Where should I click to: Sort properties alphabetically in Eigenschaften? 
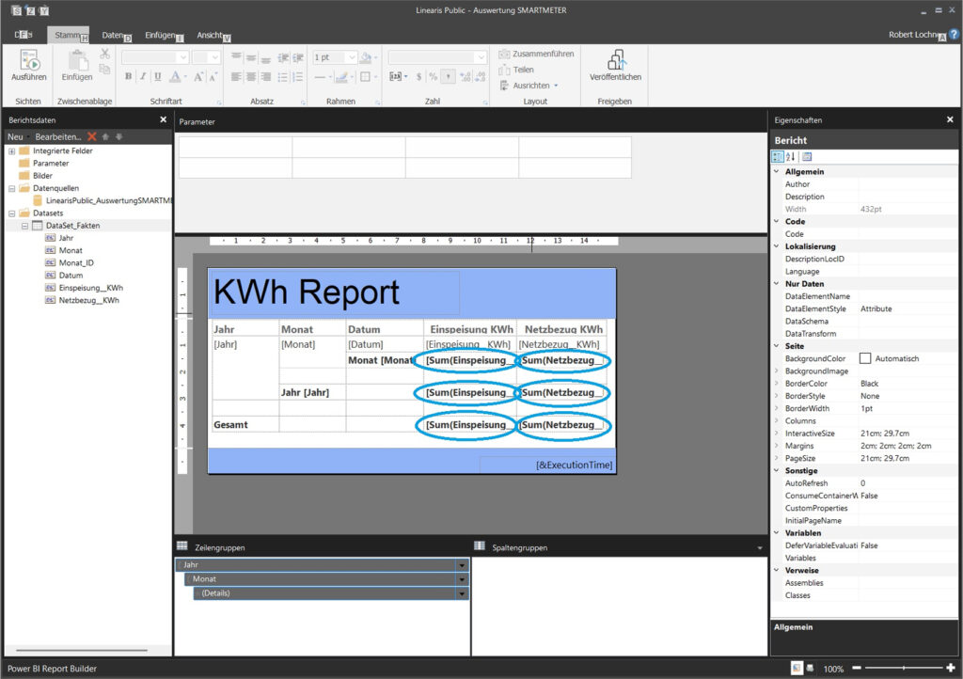pyautogui.click(x=791, y=156)
